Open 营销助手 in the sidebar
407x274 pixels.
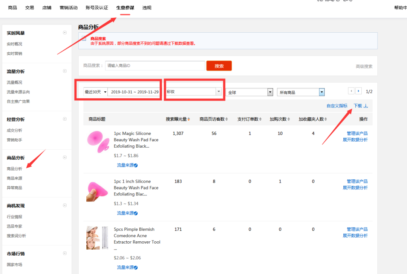coord(15,140)
